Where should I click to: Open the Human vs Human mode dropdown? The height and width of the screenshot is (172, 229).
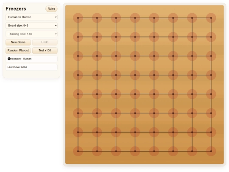31,17
